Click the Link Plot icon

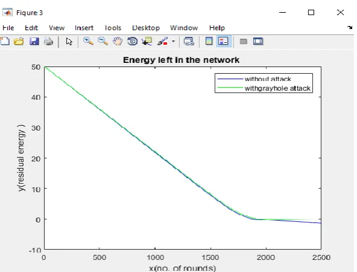(x=188, y=42)
